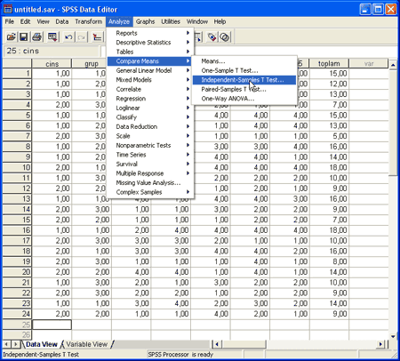Expand the Complex Samples submenu
This screenshot has height=361, width=400.
coord(150,192)
